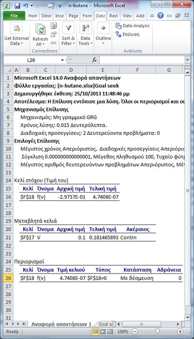194x339 pixels.
Task: Click the Name Box showing L26
Action: point(31,60)
